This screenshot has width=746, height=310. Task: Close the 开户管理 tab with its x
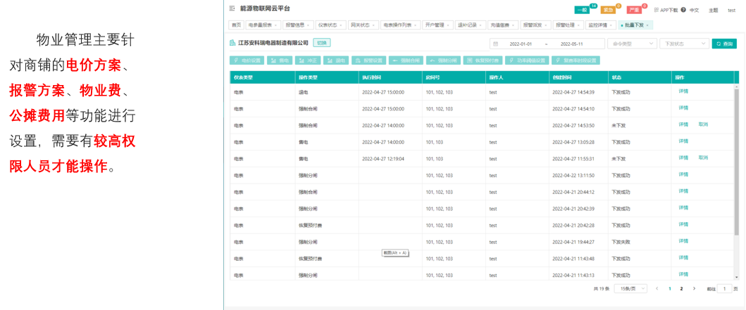coord(448,25)
